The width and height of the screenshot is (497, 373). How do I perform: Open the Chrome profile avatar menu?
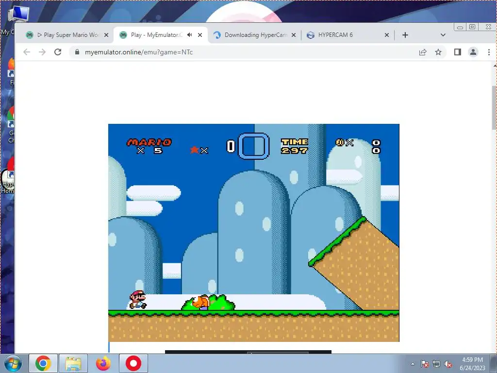(x=473, y=52)
